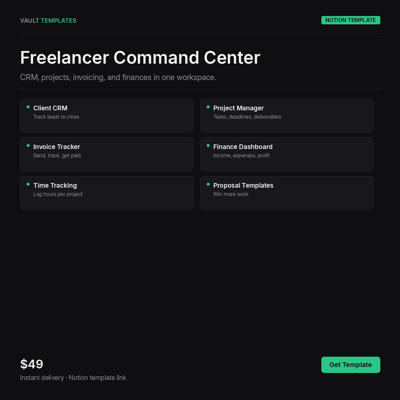The image size is (400, 400).
Task: Click the green dot beside Time Tracking
Action: (28, 184)
